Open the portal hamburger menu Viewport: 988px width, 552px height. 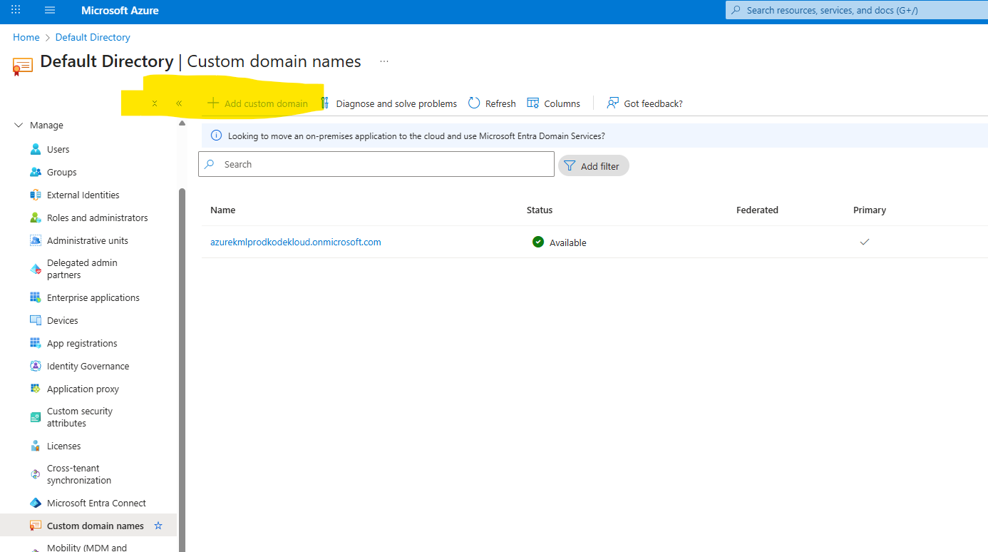pyautogui.click(x=50, y=10)
